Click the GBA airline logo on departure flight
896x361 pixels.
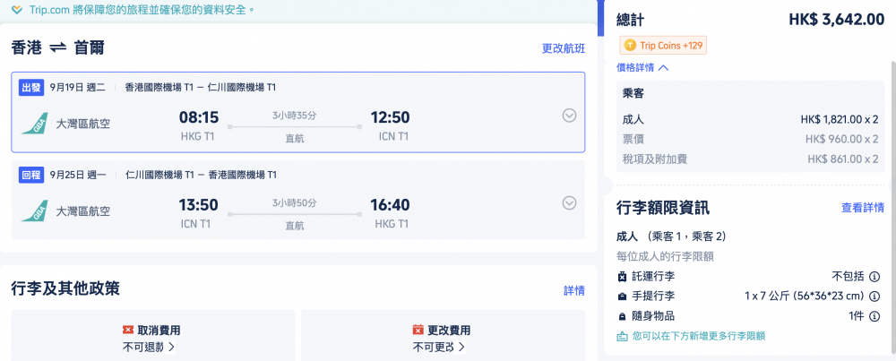pos(35,124)
